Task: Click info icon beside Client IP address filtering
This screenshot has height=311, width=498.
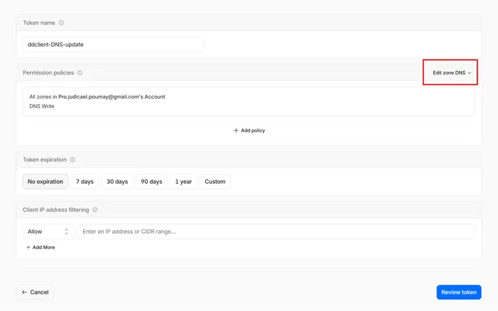Action: 95,210
